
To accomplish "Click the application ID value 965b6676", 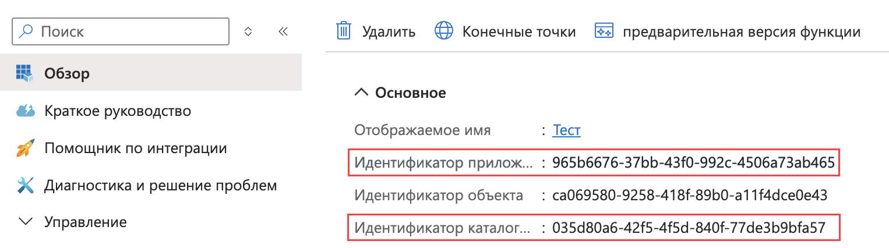I will (x=694, y=162).
